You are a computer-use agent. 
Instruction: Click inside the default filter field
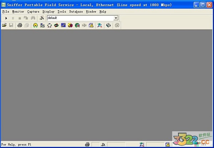pos(80,18)
